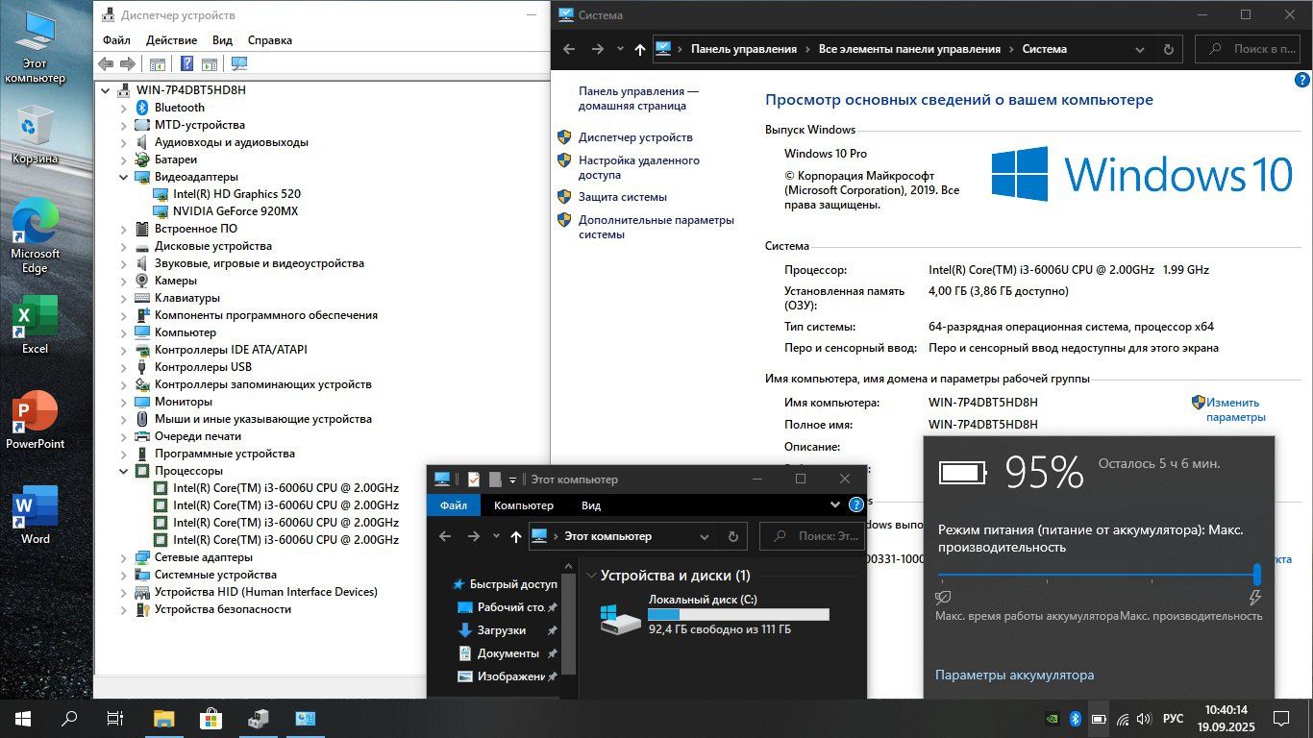The height and width of the screenshot is (738, 1313).
Task: Click the battery icon in system tray
Action: pos(1099,719)
